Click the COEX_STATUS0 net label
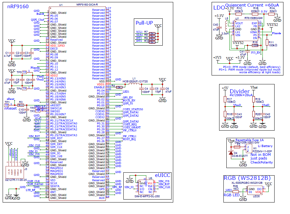The image size is (290, 214). (133, 109)
